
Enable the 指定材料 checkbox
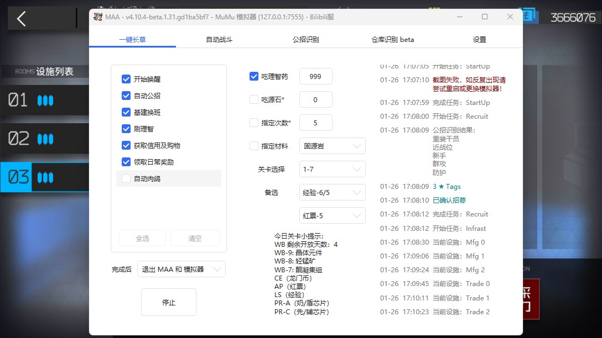tap(254, 146)
